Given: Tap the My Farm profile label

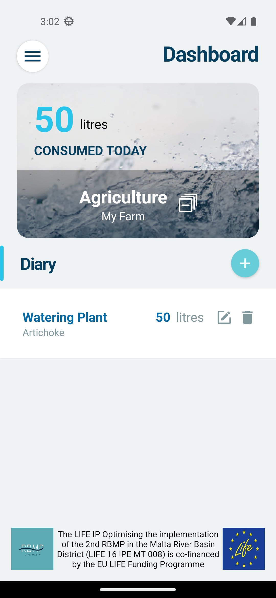Looking at the screenshot, I should point(123,216).
